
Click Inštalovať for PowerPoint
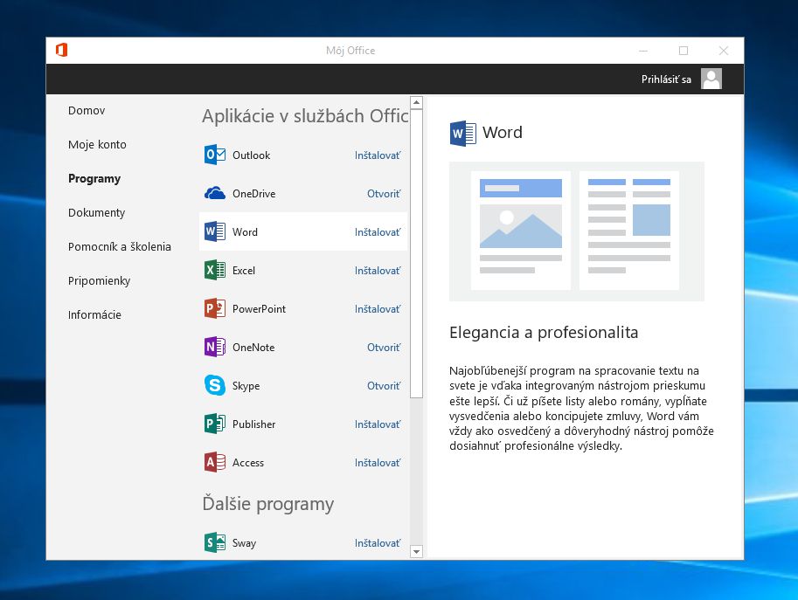point(378,308)
